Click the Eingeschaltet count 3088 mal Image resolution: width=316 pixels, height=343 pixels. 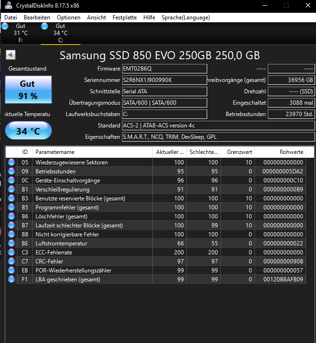291,103
